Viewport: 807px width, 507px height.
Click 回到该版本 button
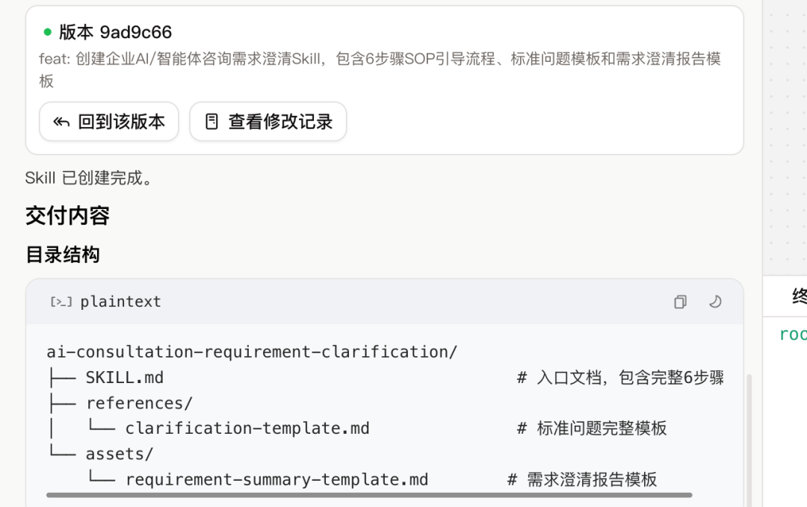109,122
